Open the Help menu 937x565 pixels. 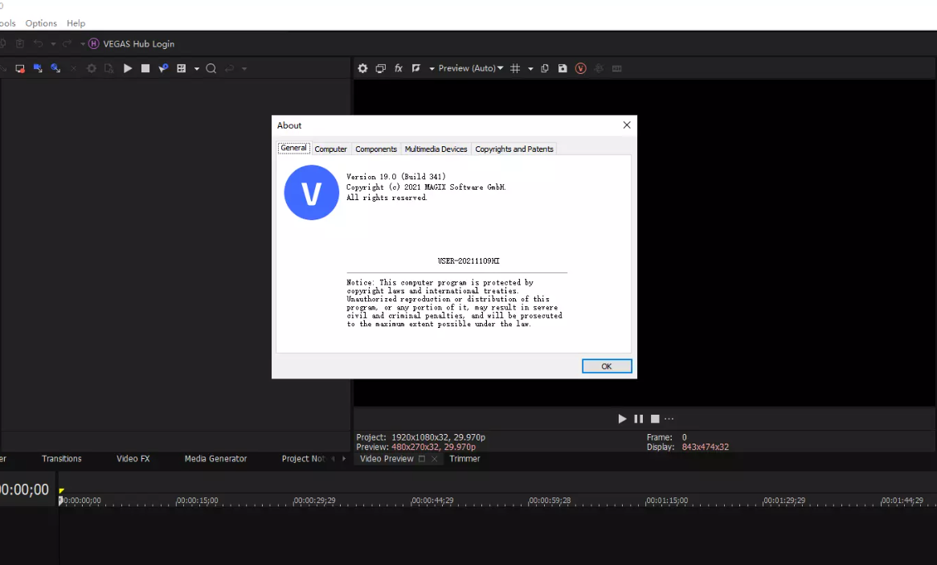(x=76, y=23)
